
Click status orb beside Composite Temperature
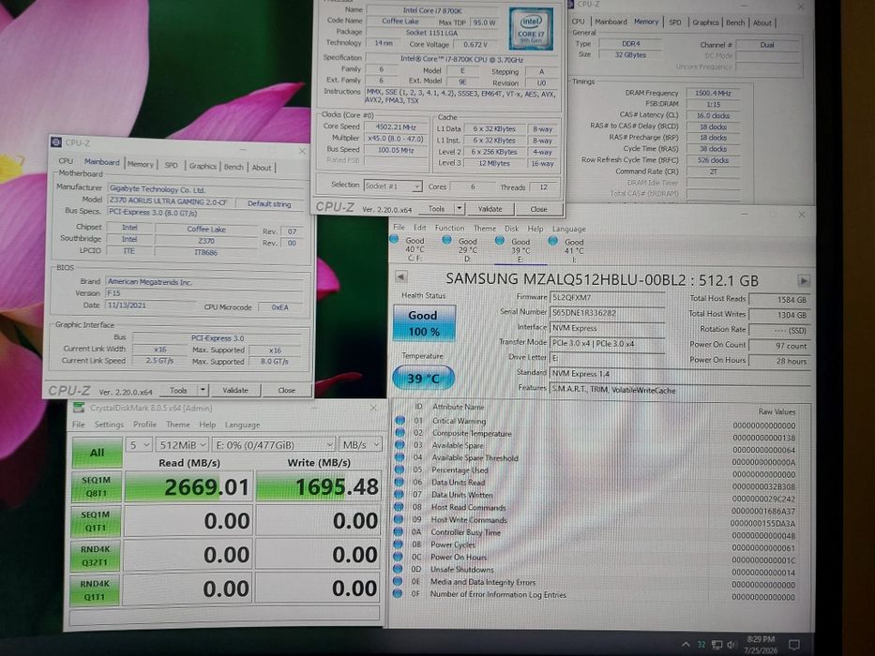pos(400,432)
